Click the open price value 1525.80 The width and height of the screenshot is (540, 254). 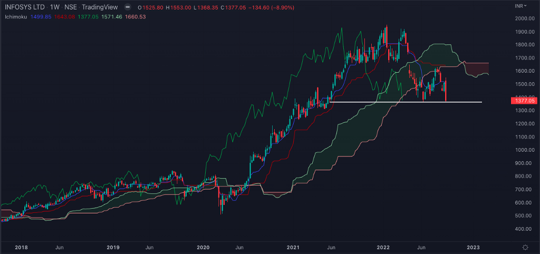153,7
